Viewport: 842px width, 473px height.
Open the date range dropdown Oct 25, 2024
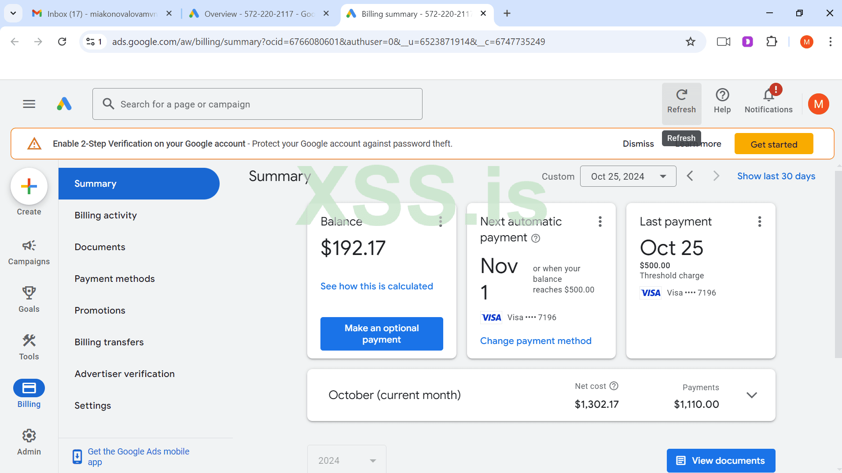(x=628, y=176)
